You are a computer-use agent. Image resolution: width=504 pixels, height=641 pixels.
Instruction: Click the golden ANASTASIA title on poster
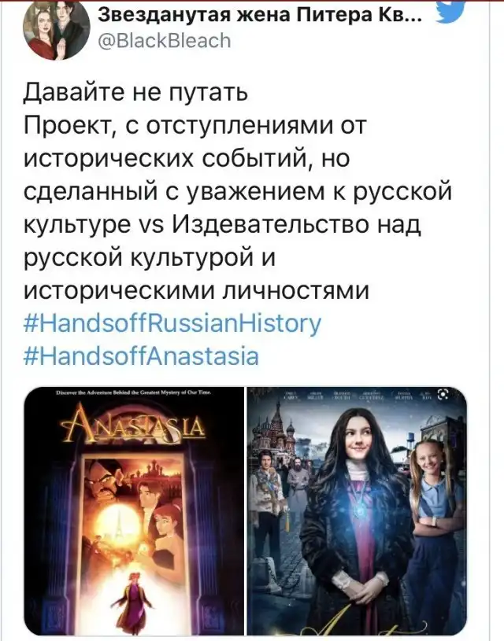point(133,426)
